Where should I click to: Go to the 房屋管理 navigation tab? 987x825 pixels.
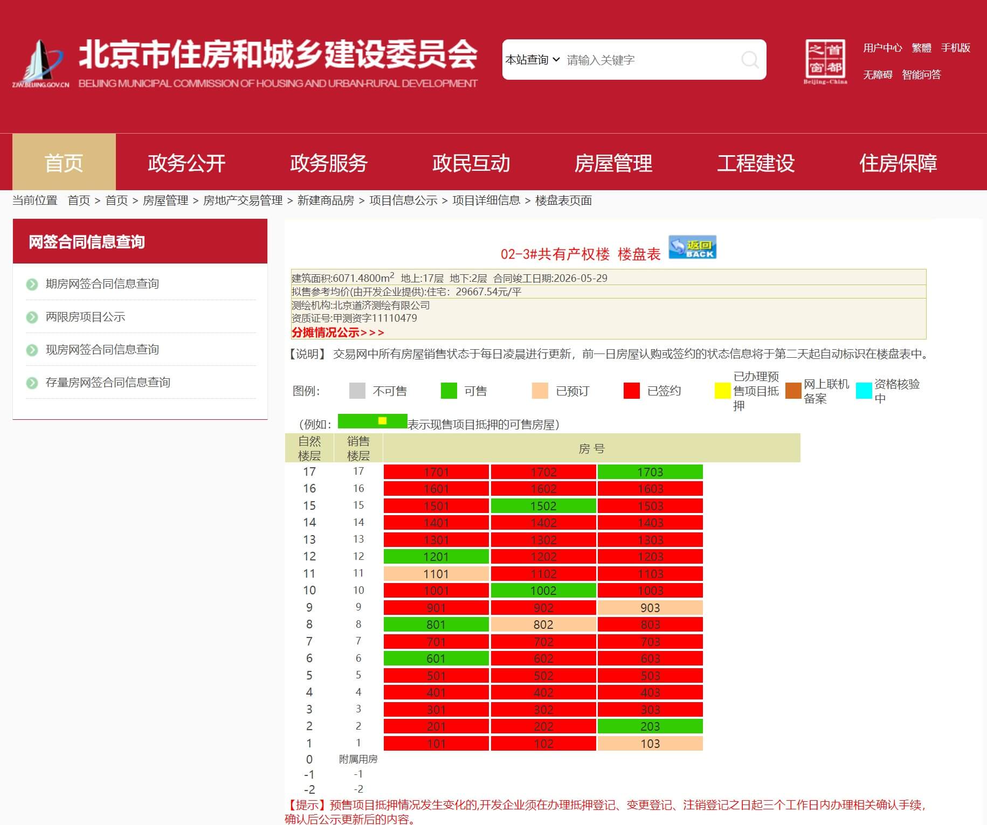(x=613, y=163)
